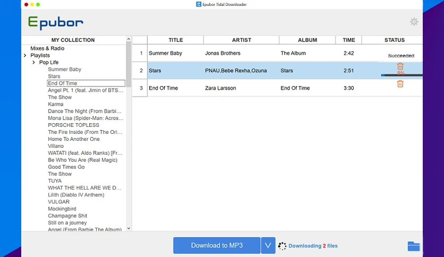Select End Of Time tree item
This screenshot has width=444, height=257.
[x=86, y=83]
